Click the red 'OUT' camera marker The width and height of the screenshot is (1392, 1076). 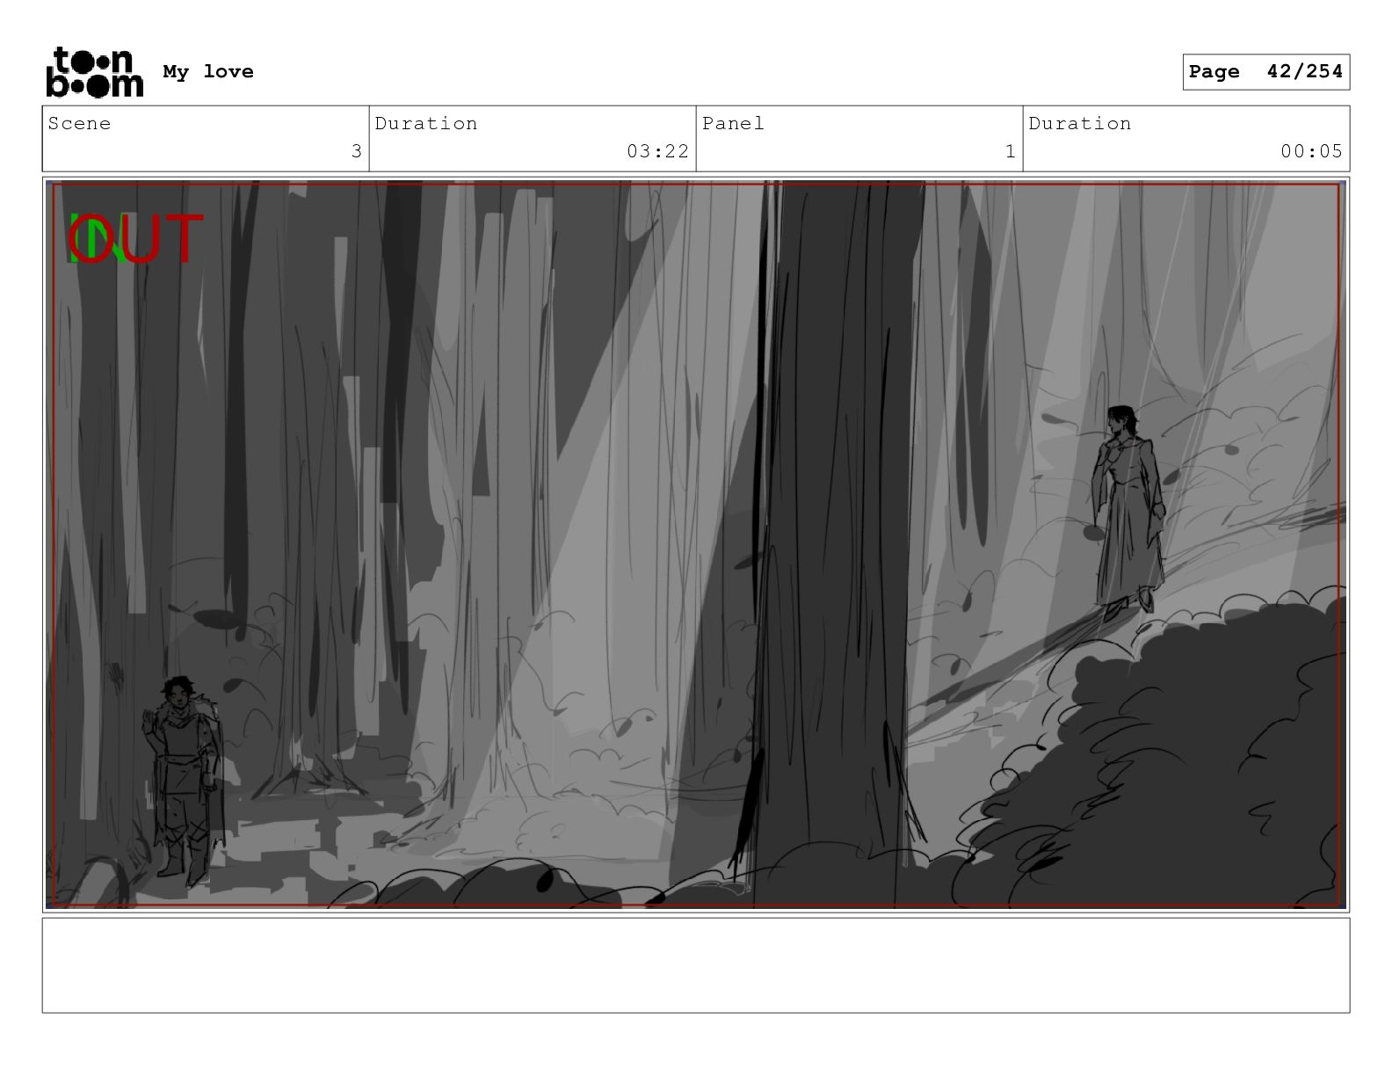click(136, 239)
